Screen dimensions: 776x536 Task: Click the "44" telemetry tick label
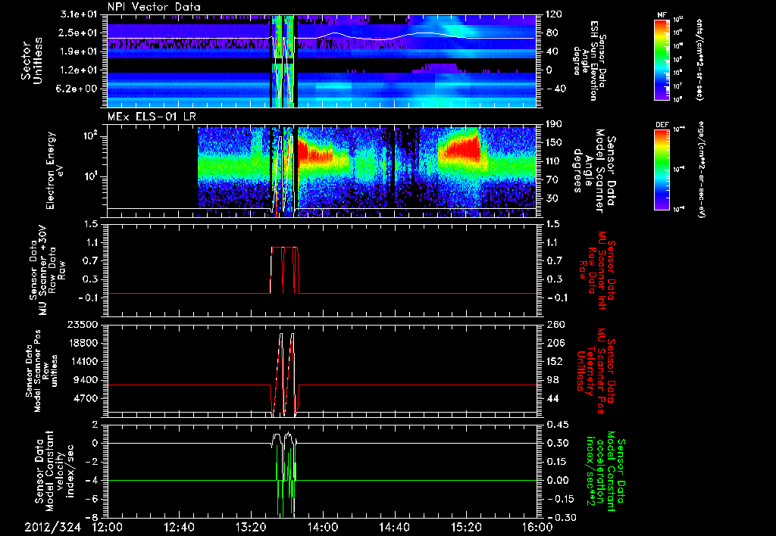(554, 398)
